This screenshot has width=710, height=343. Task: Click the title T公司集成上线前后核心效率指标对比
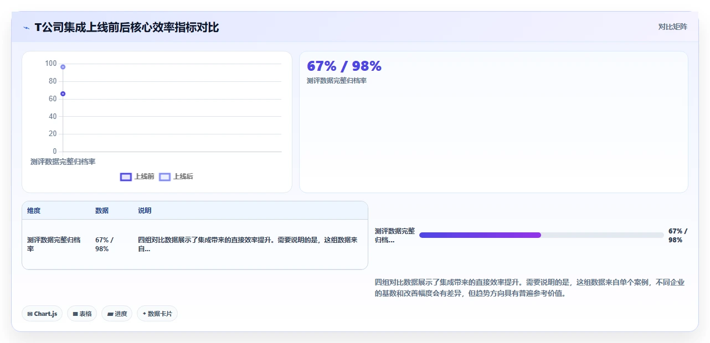point(127,27)
